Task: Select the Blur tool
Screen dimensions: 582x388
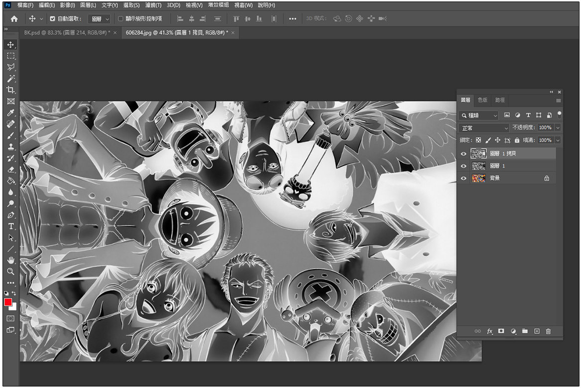Action: point(10,193)
